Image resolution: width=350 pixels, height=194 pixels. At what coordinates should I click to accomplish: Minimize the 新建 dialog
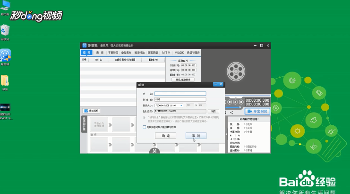(x=216, y=84)
